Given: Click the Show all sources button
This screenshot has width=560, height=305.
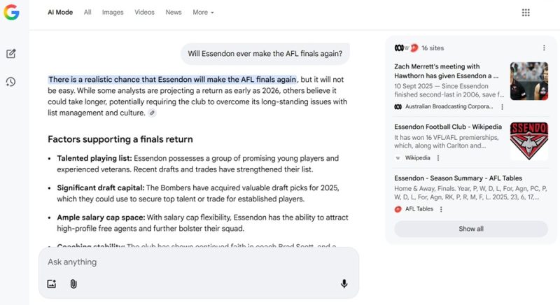Looking at the screenshot, I should pyautogui.click(x=470, y=229).
